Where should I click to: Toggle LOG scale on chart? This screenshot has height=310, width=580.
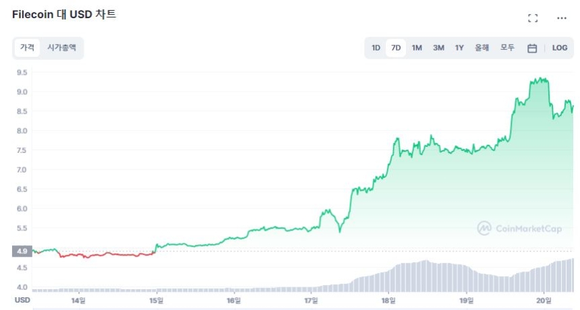click(x=560, y=48)
